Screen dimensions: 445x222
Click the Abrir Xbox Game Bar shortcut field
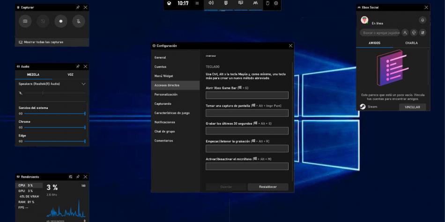[x=247, y=95]
